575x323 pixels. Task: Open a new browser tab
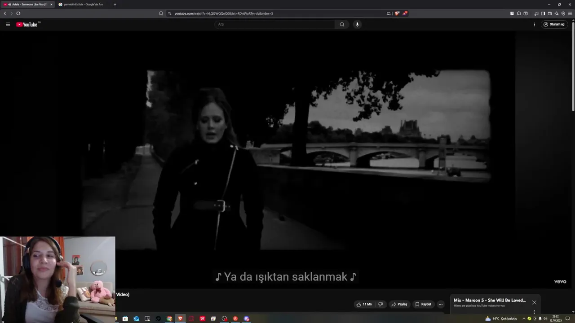[x=115, y=4]
